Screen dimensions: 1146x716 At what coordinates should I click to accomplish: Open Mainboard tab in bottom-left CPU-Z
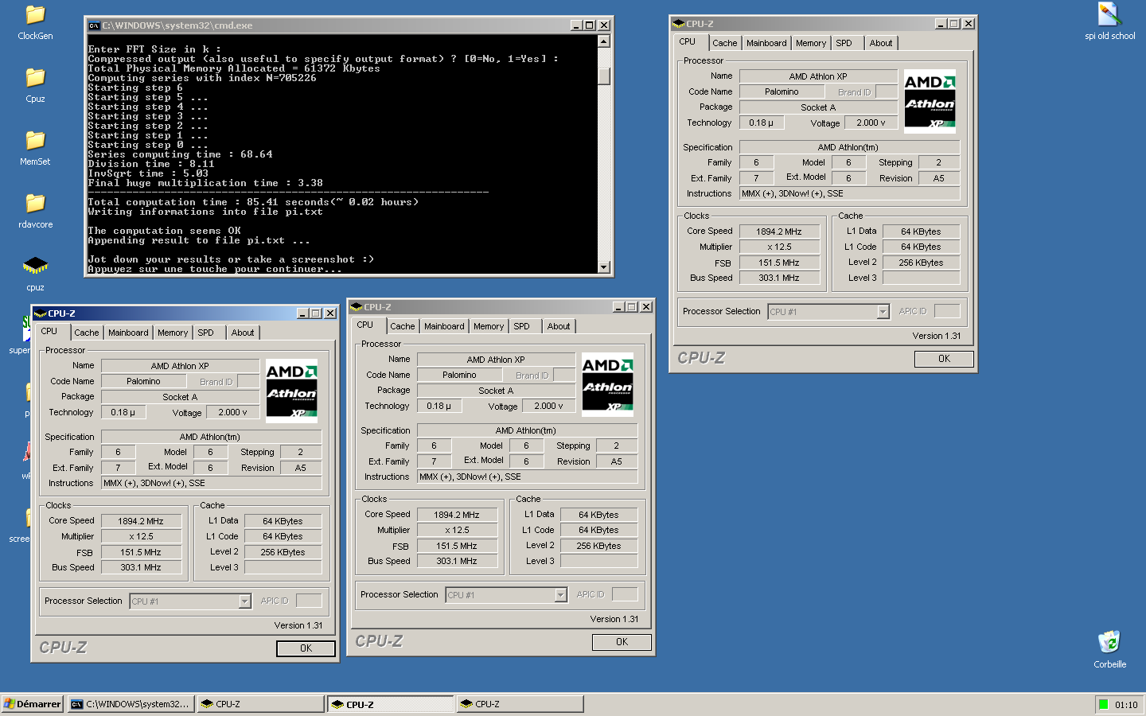(x=128, y=333)
